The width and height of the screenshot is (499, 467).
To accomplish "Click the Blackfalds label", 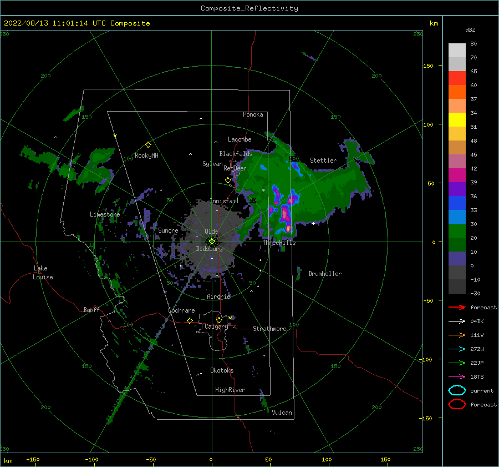I will click(236, 154).
